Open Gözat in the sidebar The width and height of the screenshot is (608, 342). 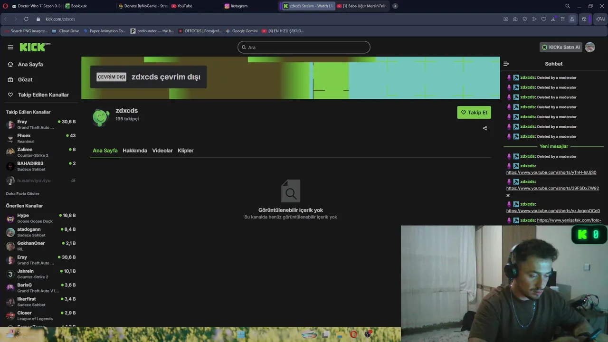(25, 79)
